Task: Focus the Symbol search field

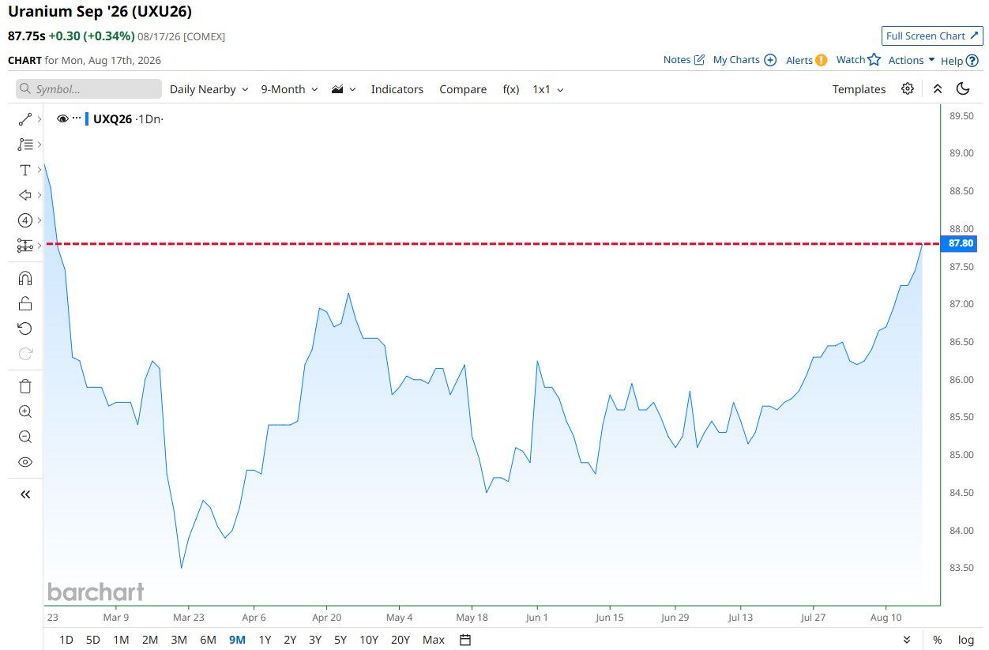Action: click(x=88, y=89)
